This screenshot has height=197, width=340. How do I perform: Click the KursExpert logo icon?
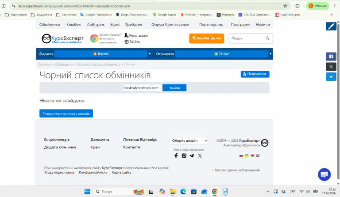[46, 38]
